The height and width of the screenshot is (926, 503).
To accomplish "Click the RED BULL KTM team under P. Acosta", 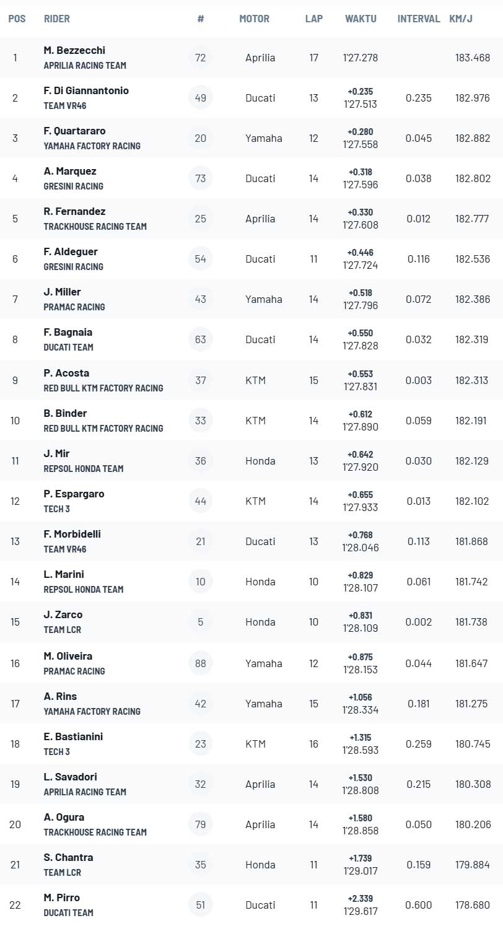I will [103, 388].
